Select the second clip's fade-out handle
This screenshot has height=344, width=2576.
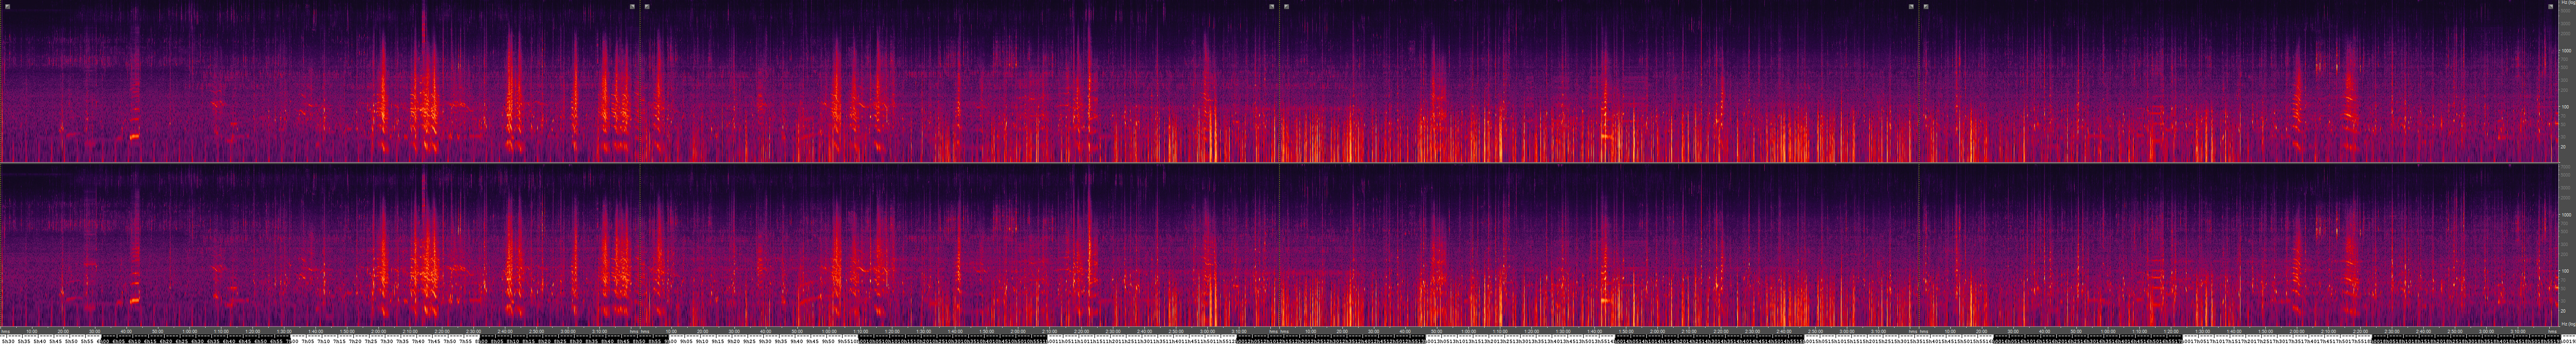tap(1272, 6)
